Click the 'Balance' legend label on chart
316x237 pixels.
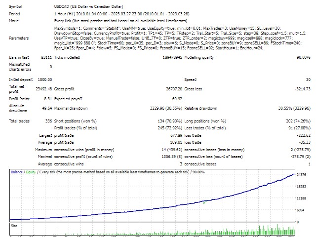pos(16,172)
